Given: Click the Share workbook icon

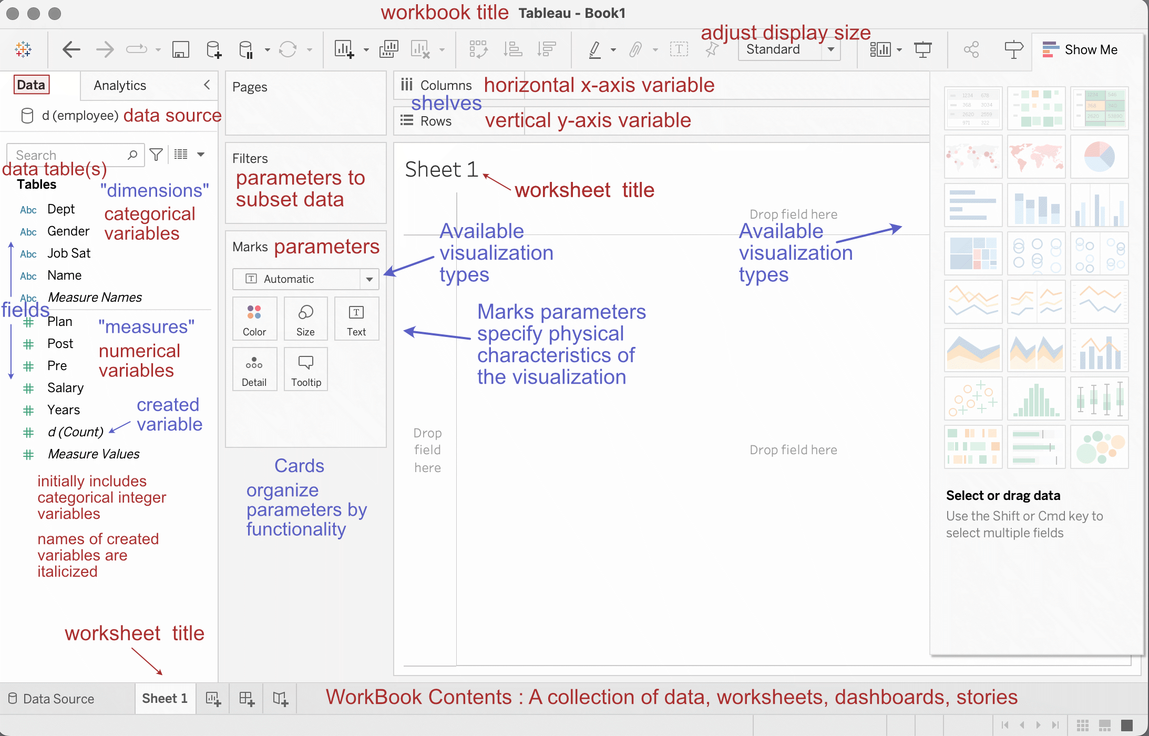Looking at the screenshot, I should tap(971, 50).
